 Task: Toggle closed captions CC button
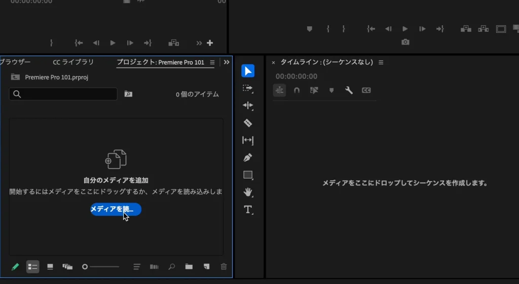pos(366,90)
